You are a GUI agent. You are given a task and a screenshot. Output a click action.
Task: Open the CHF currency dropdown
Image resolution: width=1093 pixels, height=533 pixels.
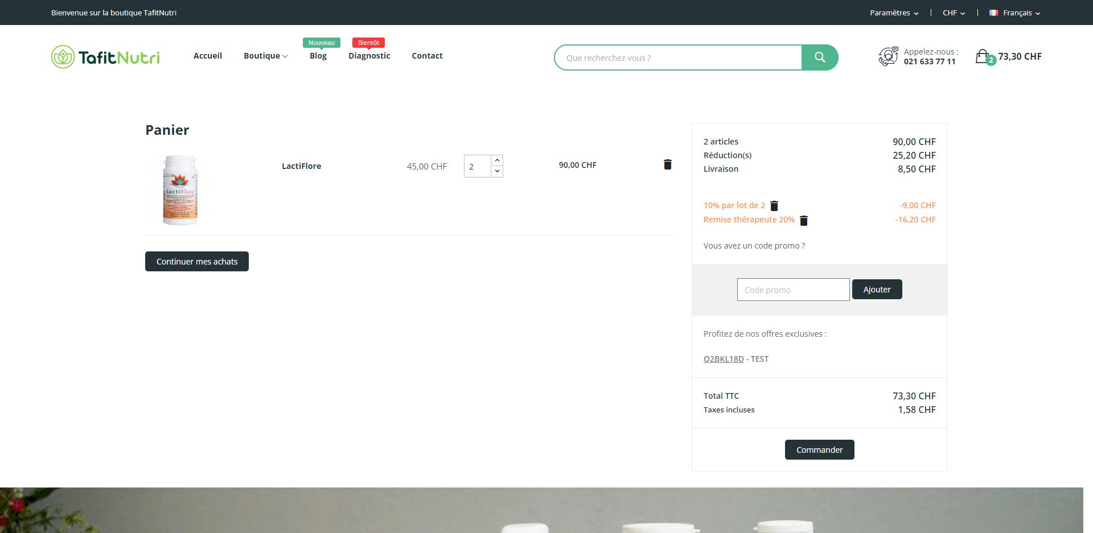click(954, 13)
